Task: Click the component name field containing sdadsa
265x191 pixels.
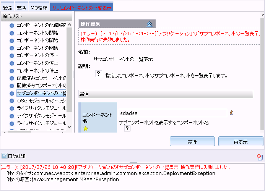Action: tap(173, 113)
